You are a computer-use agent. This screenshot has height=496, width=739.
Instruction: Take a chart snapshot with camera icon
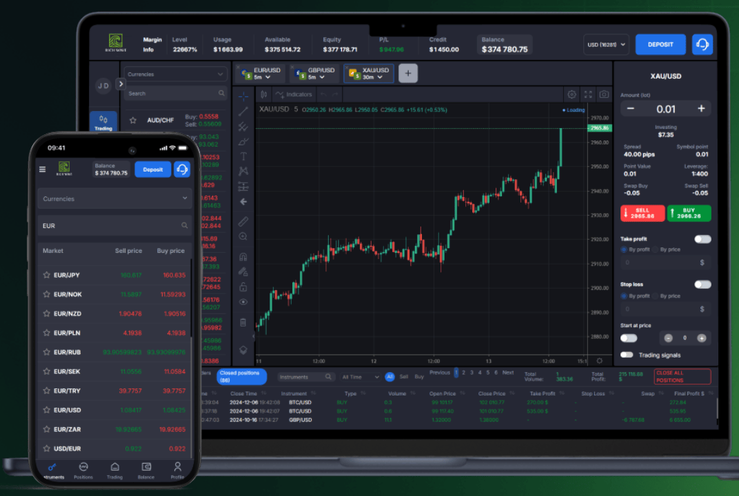coord(603,94)
